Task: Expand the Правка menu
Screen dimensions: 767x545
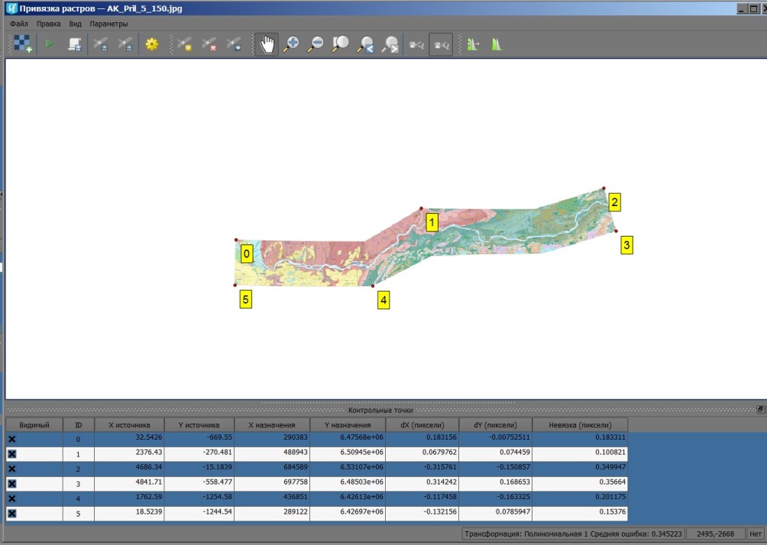Action: point(49,24)
